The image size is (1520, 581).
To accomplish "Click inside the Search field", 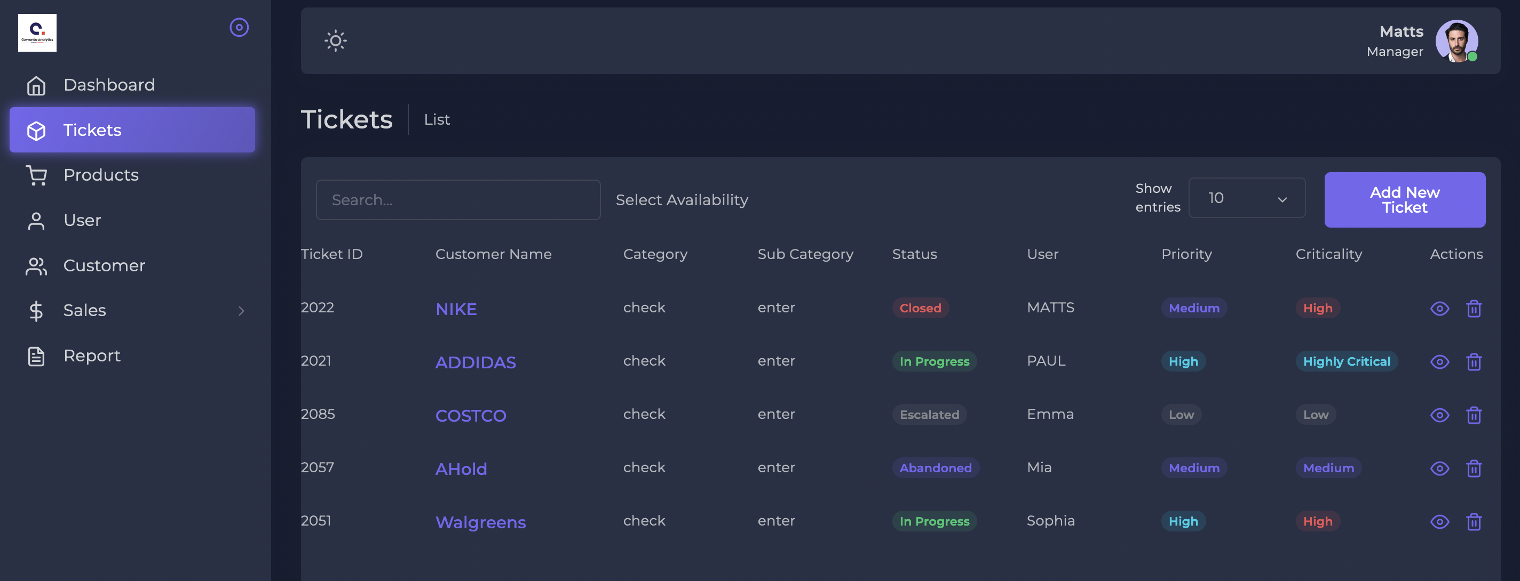I will coord(458,200).
